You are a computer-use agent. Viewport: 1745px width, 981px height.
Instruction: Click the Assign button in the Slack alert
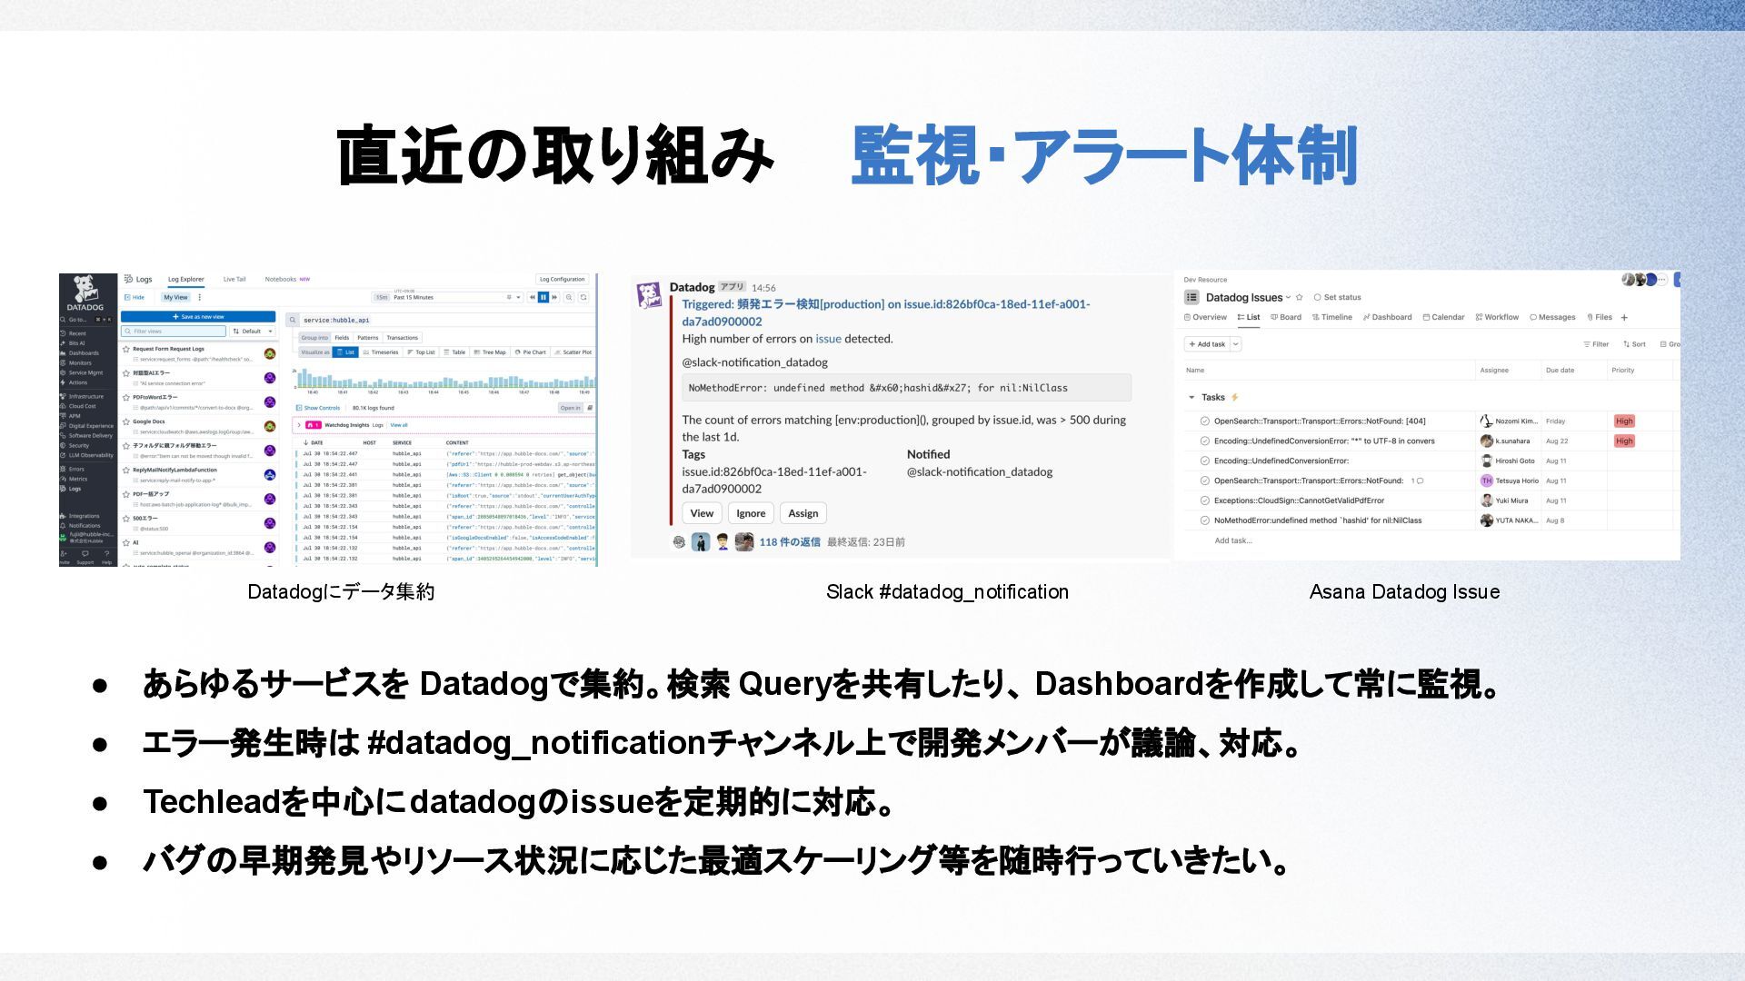pyautogui.click(x=803, y=513)
